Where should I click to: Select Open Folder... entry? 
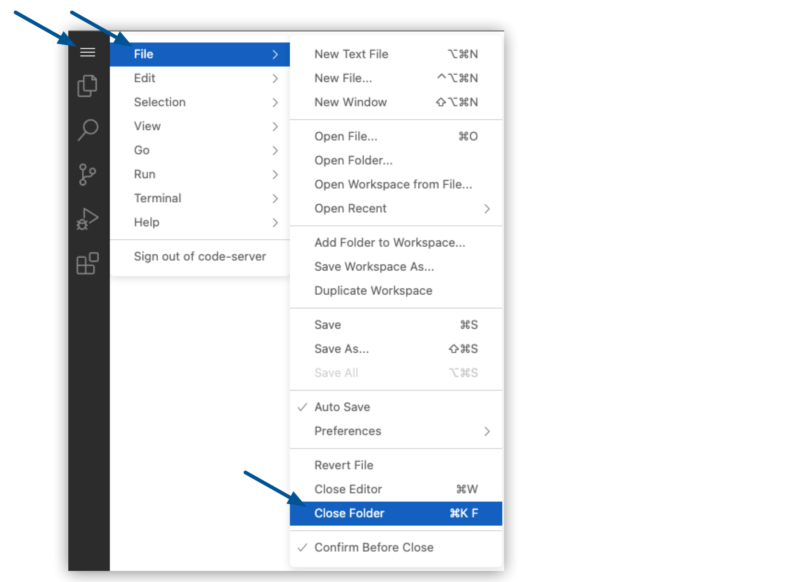point(353,160)
